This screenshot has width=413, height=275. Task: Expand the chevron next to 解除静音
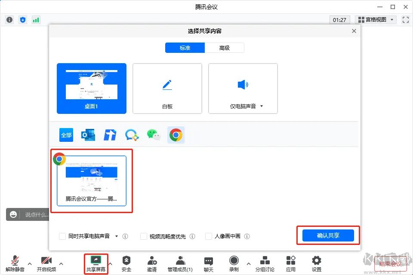(x=29, y=263)
